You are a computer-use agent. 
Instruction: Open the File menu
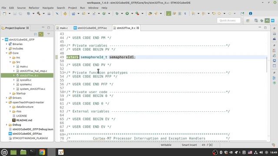(x=4, y=8)
